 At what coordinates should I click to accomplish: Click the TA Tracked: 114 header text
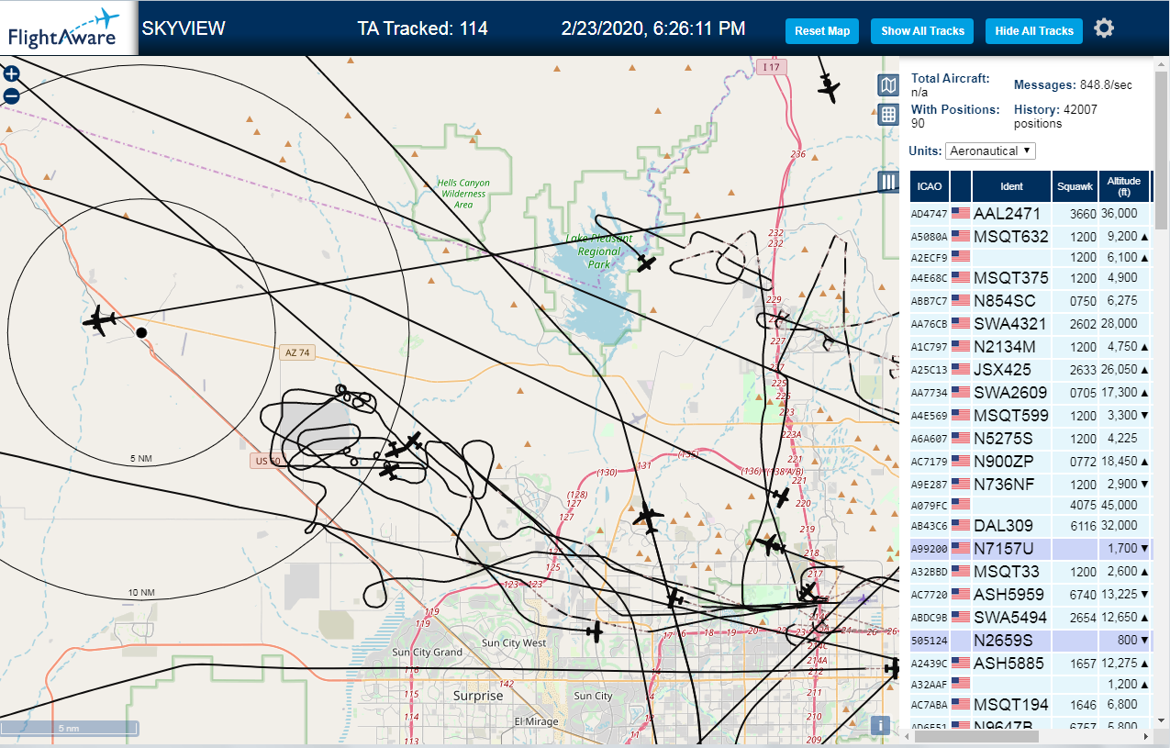click(422, 28)
